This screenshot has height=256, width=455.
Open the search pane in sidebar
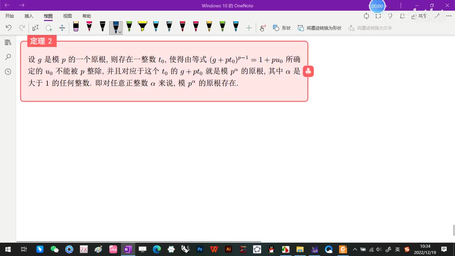click(8, 57)
